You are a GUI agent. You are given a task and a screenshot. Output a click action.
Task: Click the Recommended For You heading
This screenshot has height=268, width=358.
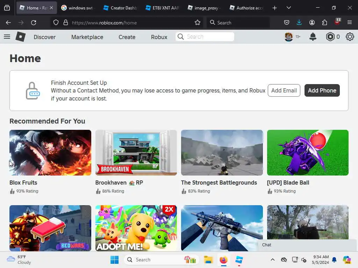[47, 121]
